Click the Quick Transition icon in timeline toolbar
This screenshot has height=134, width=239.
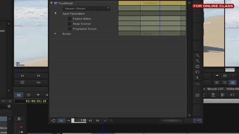213,95
